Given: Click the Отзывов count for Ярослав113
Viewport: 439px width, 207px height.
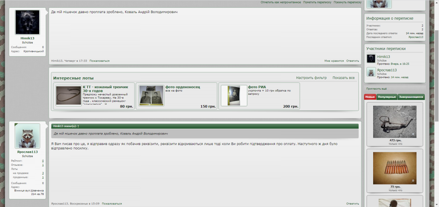Looking at the screenshot, I should [x=43, y=165].
